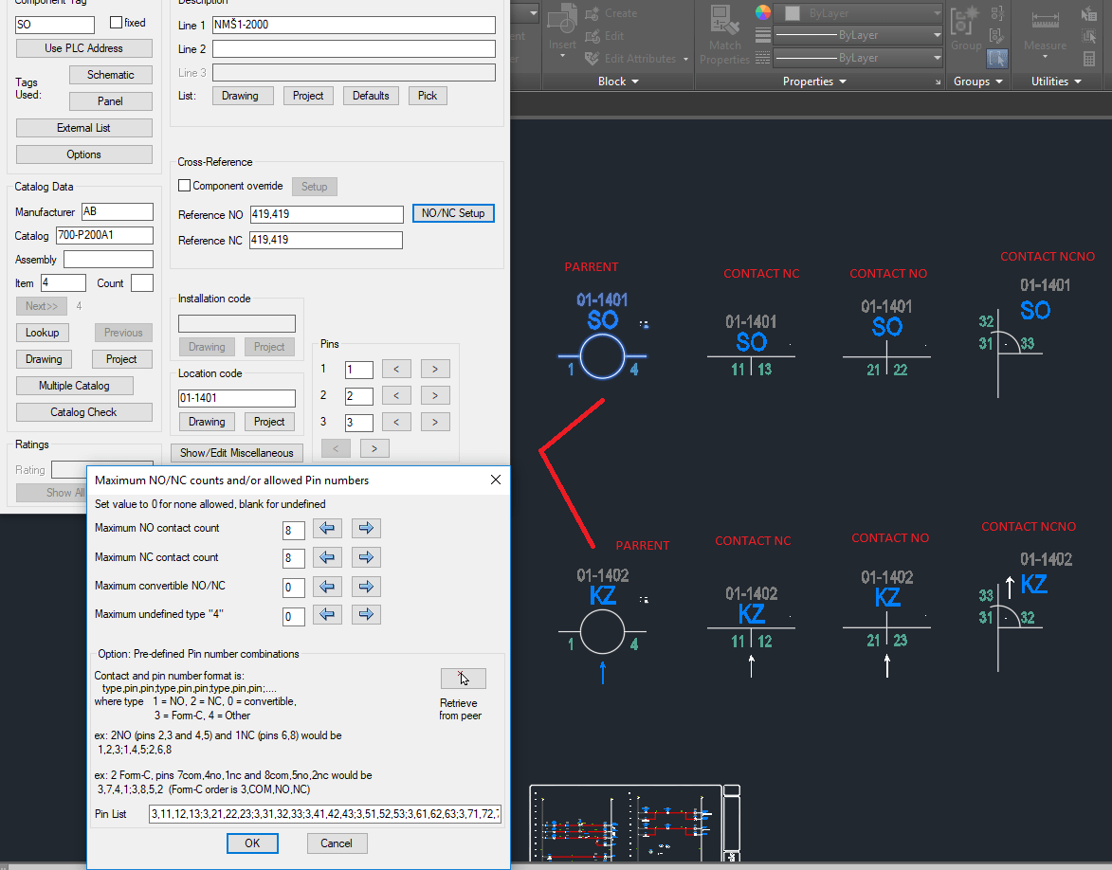Click the Catalog field 700-P200A1
Viewport: 1112px width, 870px height.
coord(104,235)
